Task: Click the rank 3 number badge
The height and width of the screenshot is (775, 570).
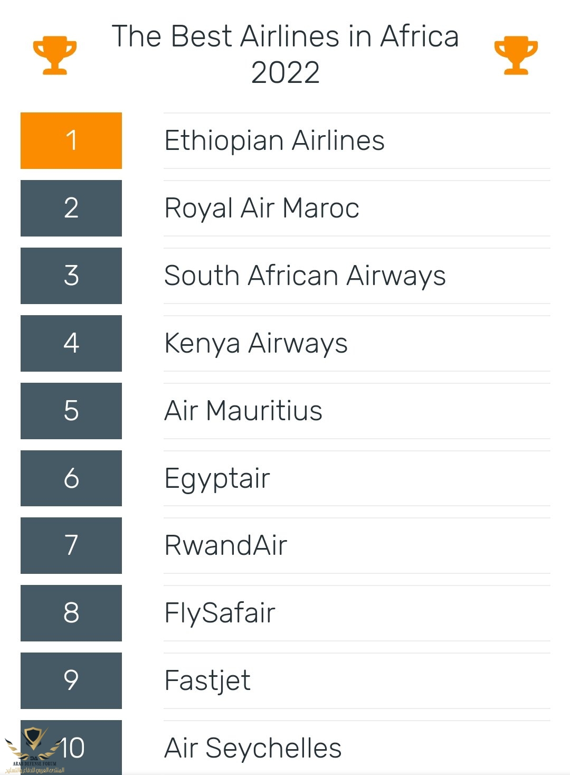Action: click(71, 276)
